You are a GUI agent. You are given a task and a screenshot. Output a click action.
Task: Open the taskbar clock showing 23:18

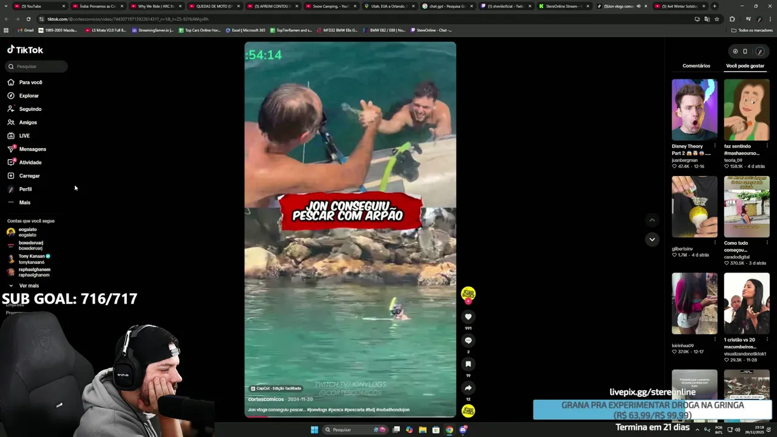click(x=754, y=430)
